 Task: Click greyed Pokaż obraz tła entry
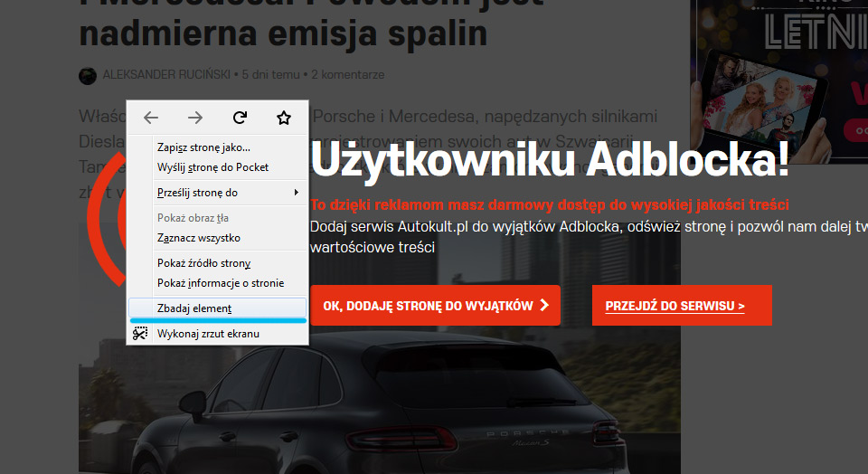click(x=218, y=218)
